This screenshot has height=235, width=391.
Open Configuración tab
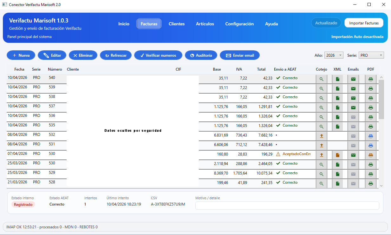[x=239, y=24]
